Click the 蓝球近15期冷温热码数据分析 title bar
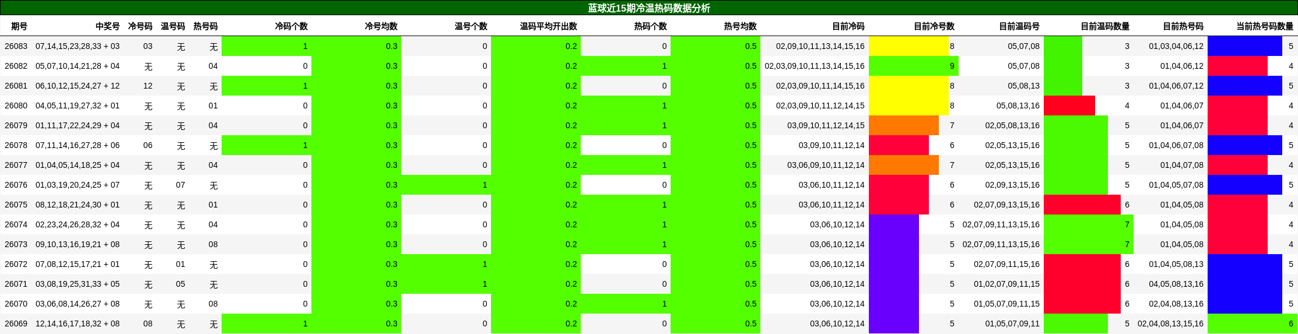Image resolution: width=1298 pixels, height=334 pixels. [x=649, y=8]
